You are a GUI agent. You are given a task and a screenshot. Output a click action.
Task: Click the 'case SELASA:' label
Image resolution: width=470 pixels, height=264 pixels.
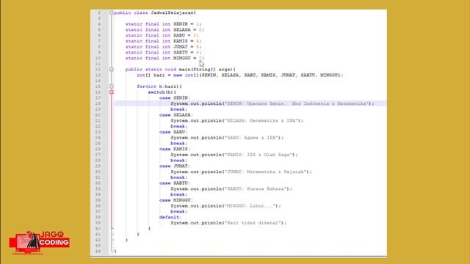pos(176,115)
